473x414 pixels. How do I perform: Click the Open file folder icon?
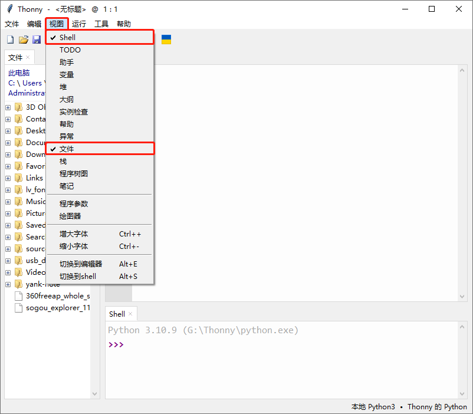pyautogui.click(x=24, y=40)
